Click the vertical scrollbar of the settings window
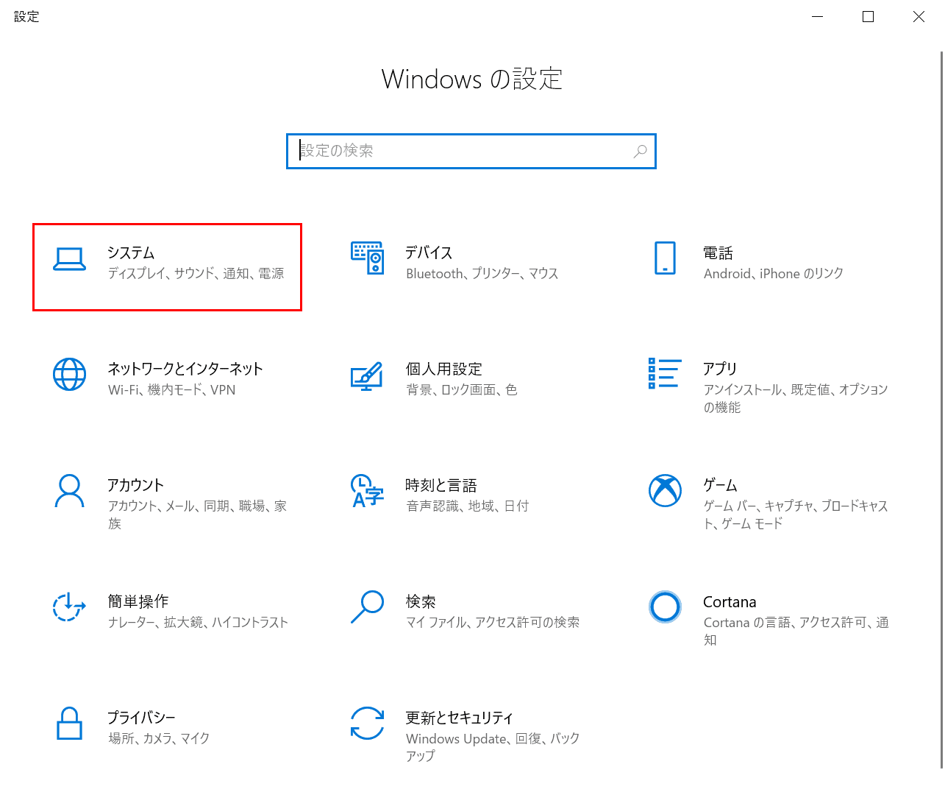 [x=941, y=409]
